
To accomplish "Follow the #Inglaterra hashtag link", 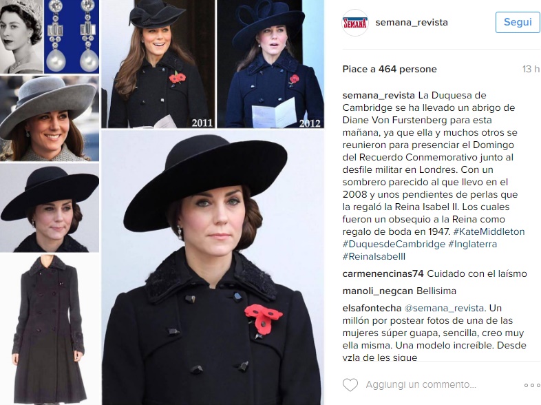I will pyautogui.click(x=472, y=244).
